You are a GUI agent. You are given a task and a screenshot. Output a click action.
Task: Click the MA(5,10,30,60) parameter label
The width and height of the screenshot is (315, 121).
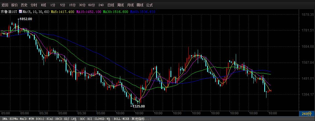tap(36, 12)
